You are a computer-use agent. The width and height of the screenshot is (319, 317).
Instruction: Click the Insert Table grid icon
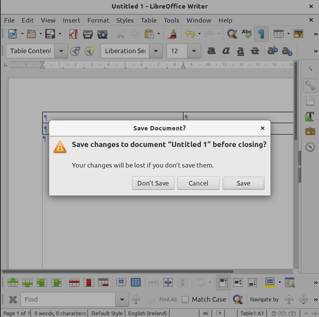[x=278, y=34]
